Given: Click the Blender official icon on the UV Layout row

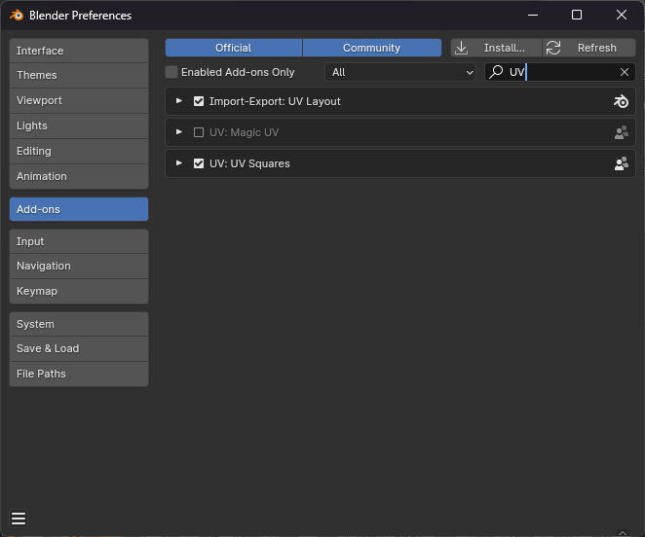Looking at the screenshot, I should tap(621, 101).
